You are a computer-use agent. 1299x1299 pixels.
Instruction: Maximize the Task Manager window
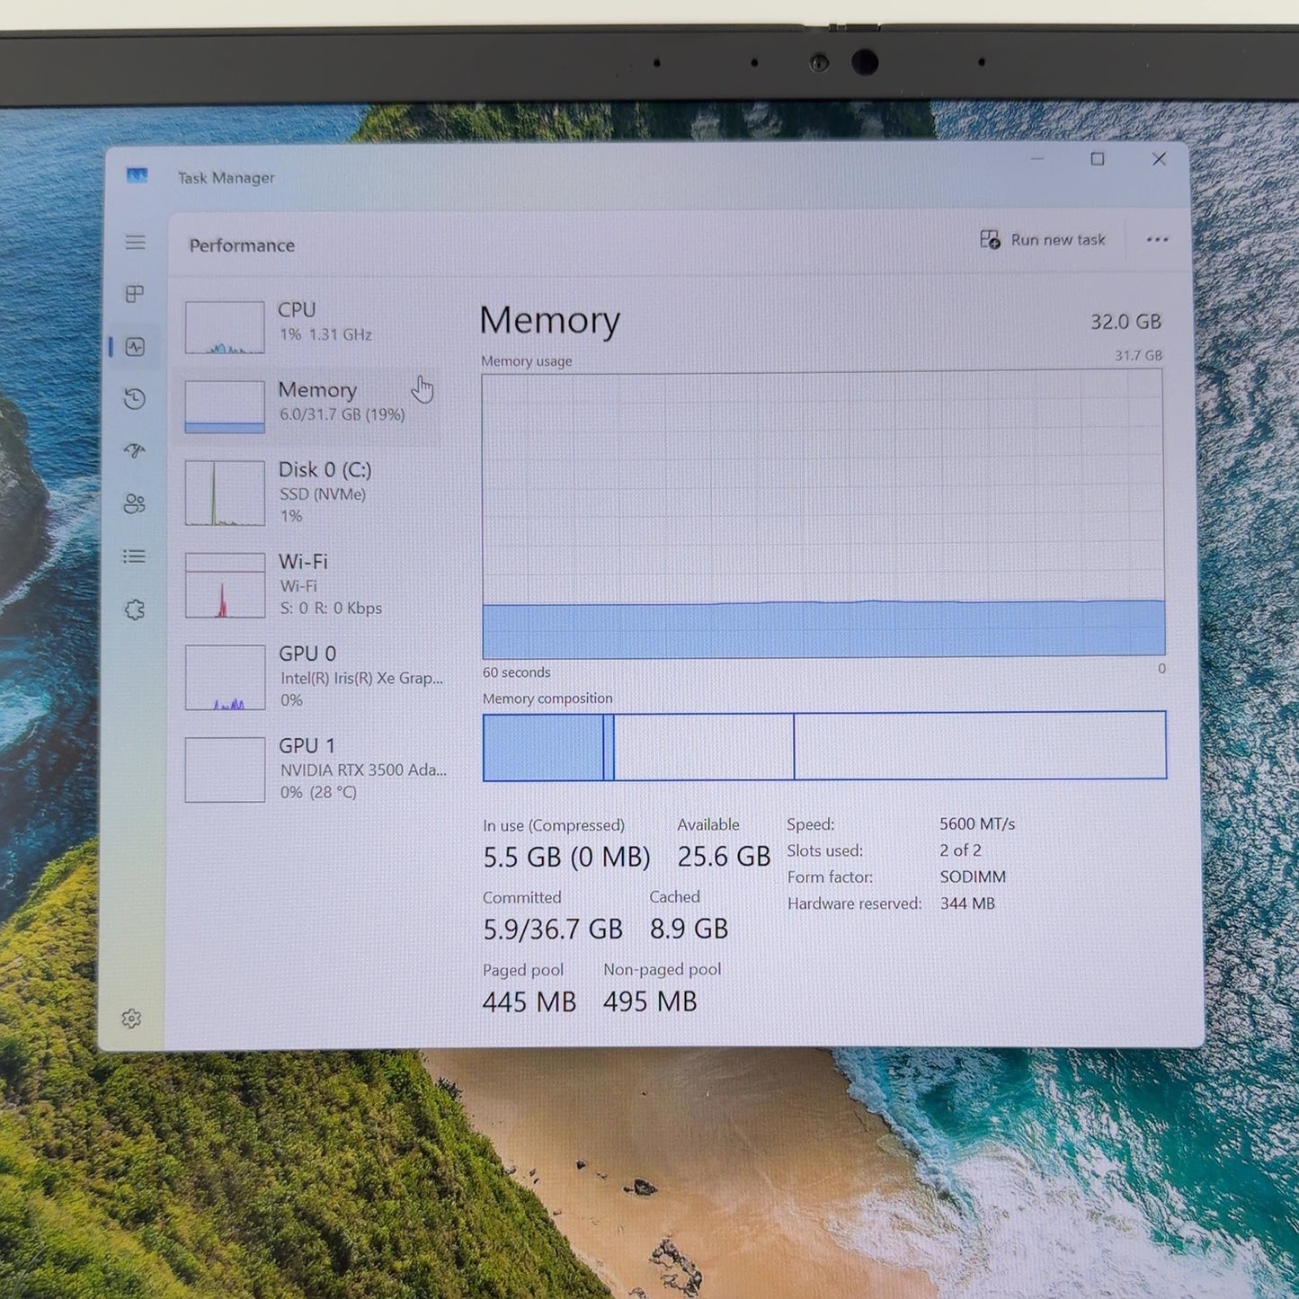point(1098,159)
